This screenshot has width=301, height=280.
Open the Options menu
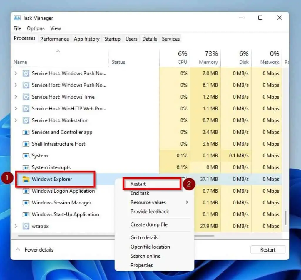click(35, 28)
